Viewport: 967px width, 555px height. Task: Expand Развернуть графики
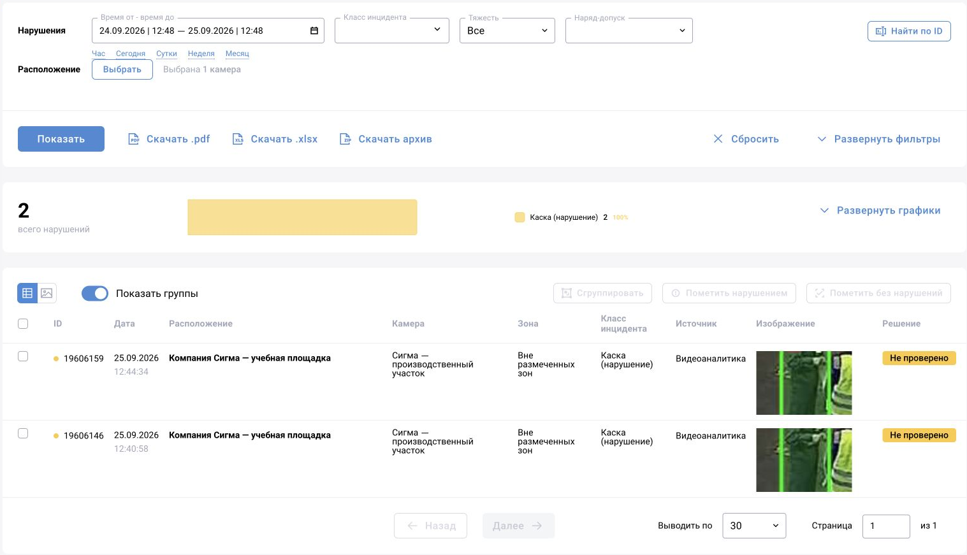(x=880, y=210)
